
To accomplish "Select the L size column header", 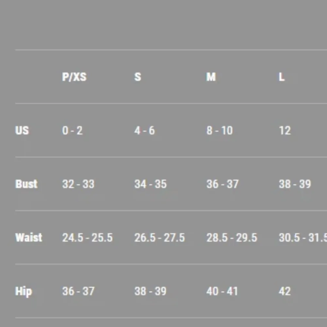I will [x=282, y=77].
